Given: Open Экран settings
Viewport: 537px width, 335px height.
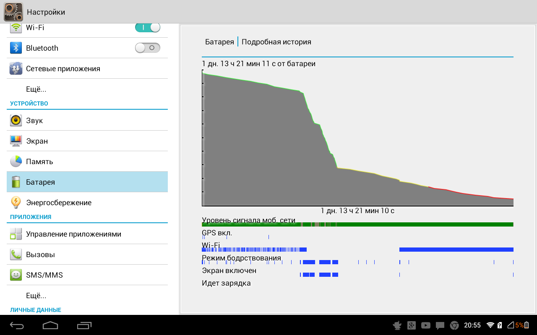Looking at the screenshot, I should [87, 141].
